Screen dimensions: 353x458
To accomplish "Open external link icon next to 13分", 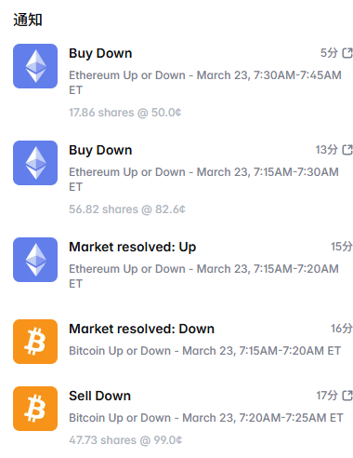I will tap(347, 150).
